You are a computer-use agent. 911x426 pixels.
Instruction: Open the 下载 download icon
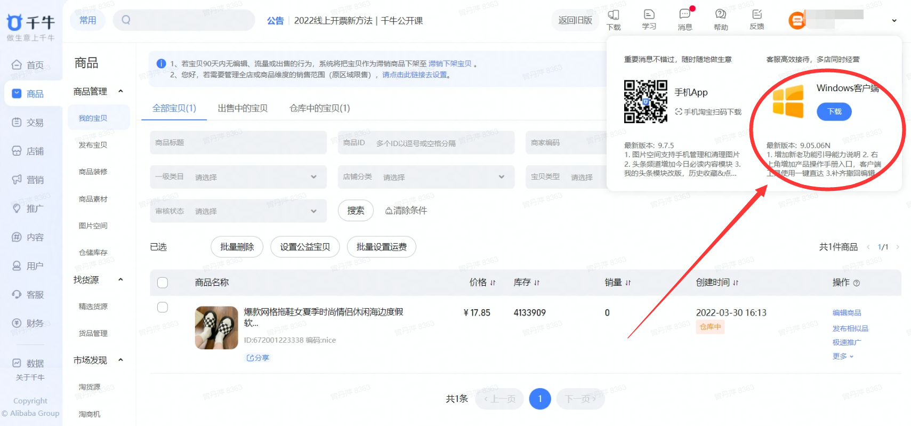coord(614,15)
